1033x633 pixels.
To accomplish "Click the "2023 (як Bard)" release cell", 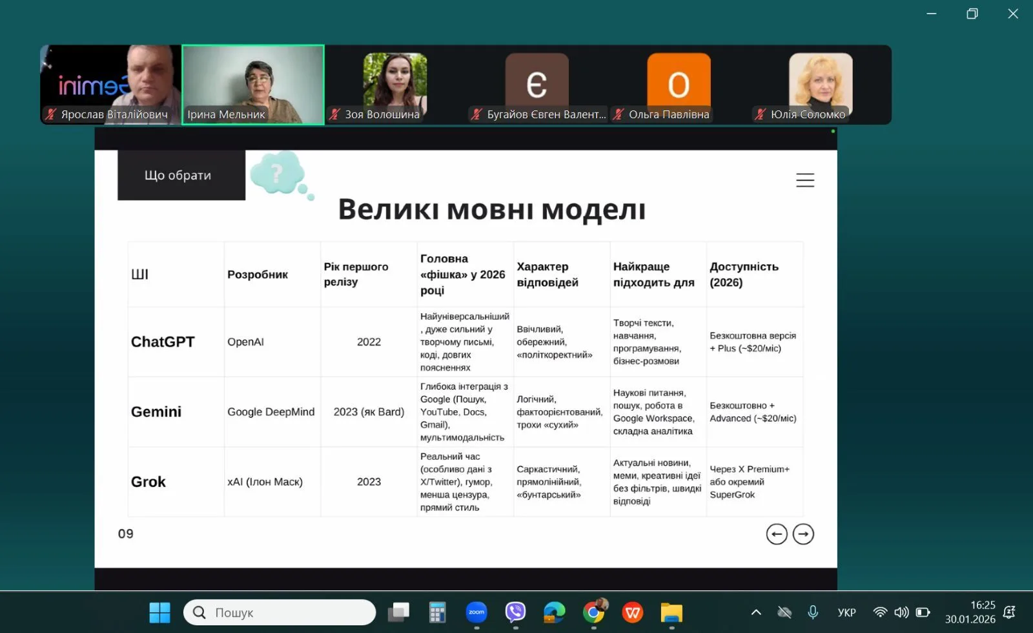I will (369, 411).
